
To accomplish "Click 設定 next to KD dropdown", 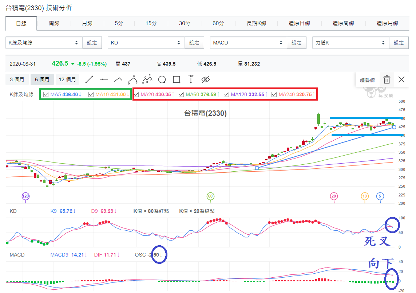I will (194, 43).
